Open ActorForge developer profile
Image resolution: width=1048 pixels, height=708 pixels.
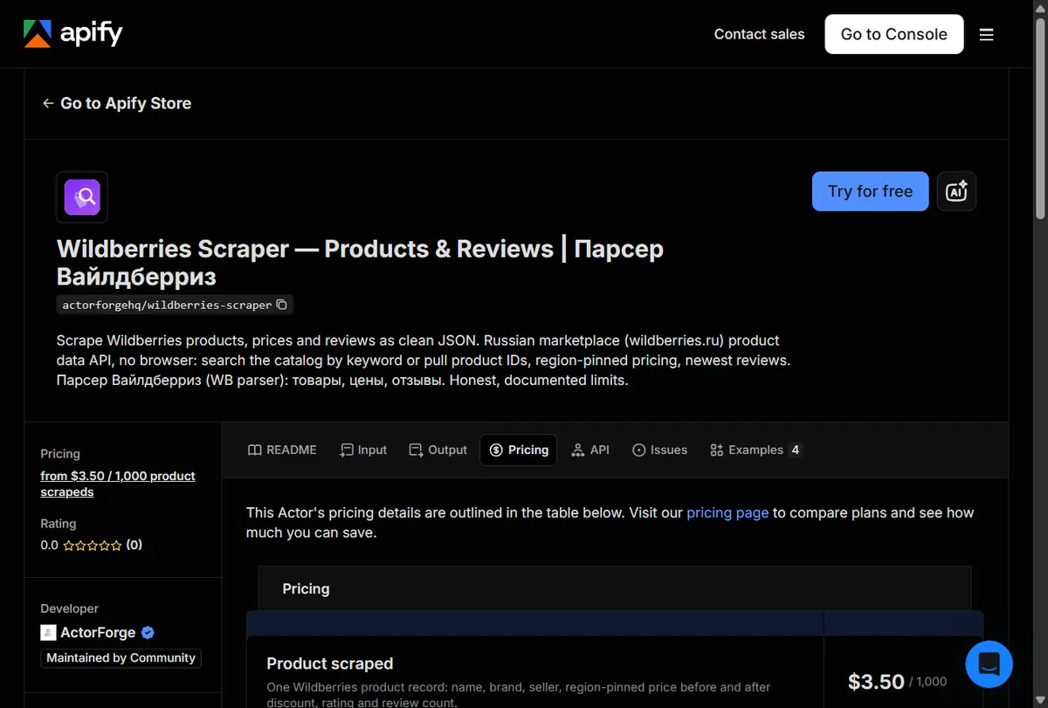(x=97, y=633)
